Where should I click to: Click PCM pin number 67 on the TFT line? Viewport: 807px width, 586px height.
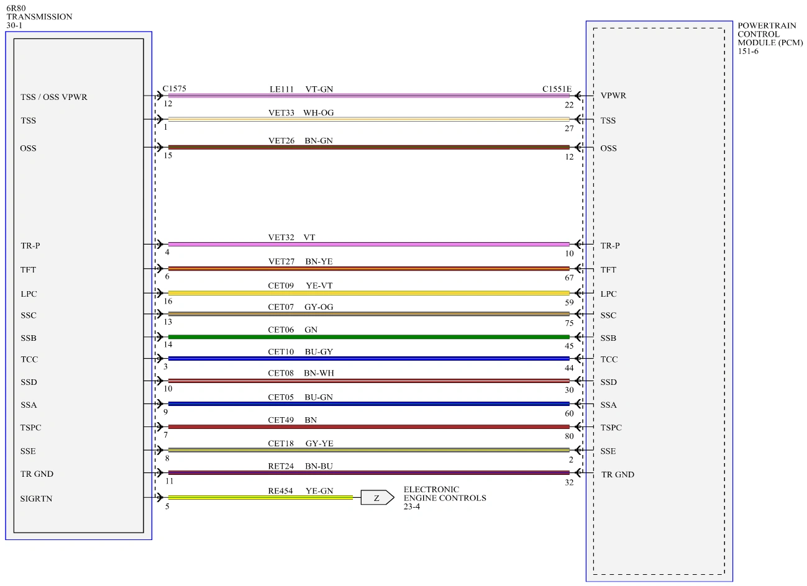coord(569,277)
